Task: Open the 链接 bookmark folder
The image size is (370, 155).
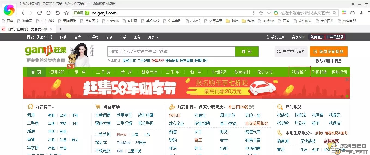Action: pos(248,21)
